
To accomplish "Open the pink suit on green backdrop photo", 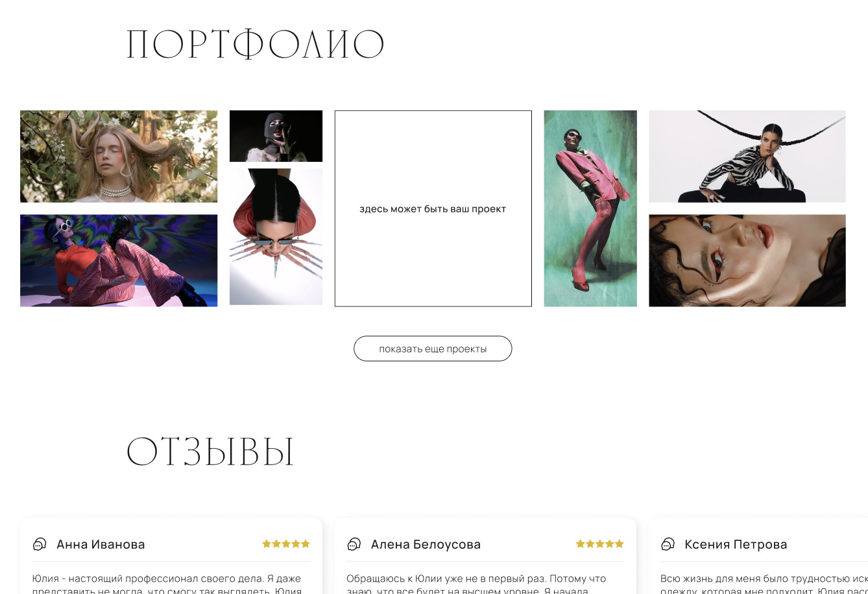I will click(590, 209).
